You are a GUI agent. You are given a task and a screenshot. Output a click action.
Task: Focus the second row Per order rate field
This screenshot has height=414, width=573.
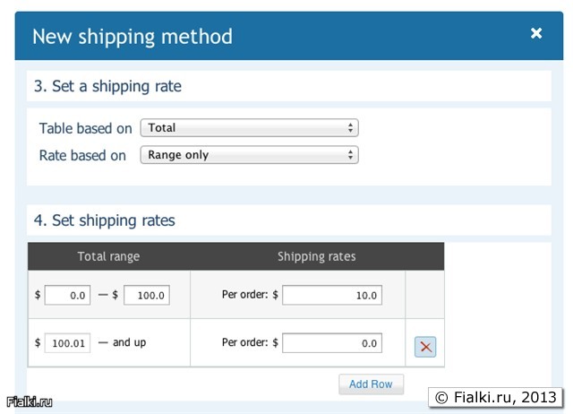(x=332, y=342)
